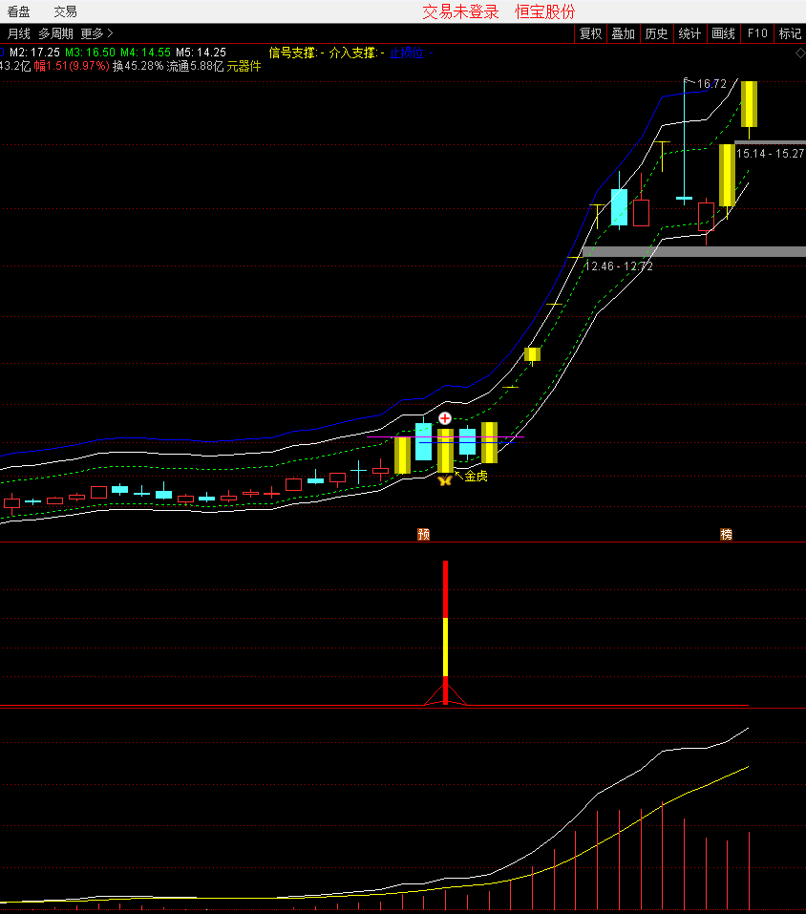806x914 pixels.
Task: Click the 统计 statistics button
Action: (689, 33)
